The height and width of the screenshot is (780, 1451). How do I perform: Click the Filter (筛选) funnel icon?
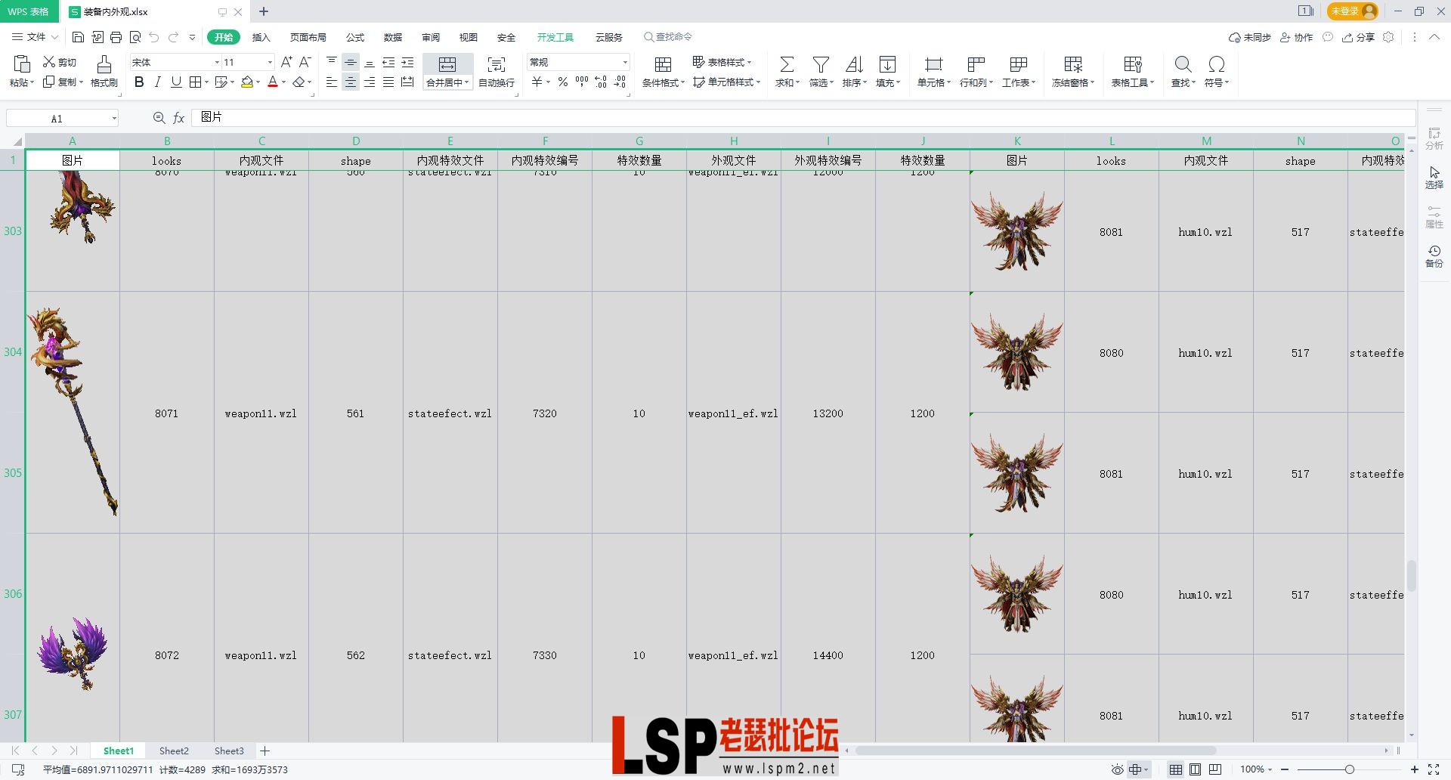821,64
